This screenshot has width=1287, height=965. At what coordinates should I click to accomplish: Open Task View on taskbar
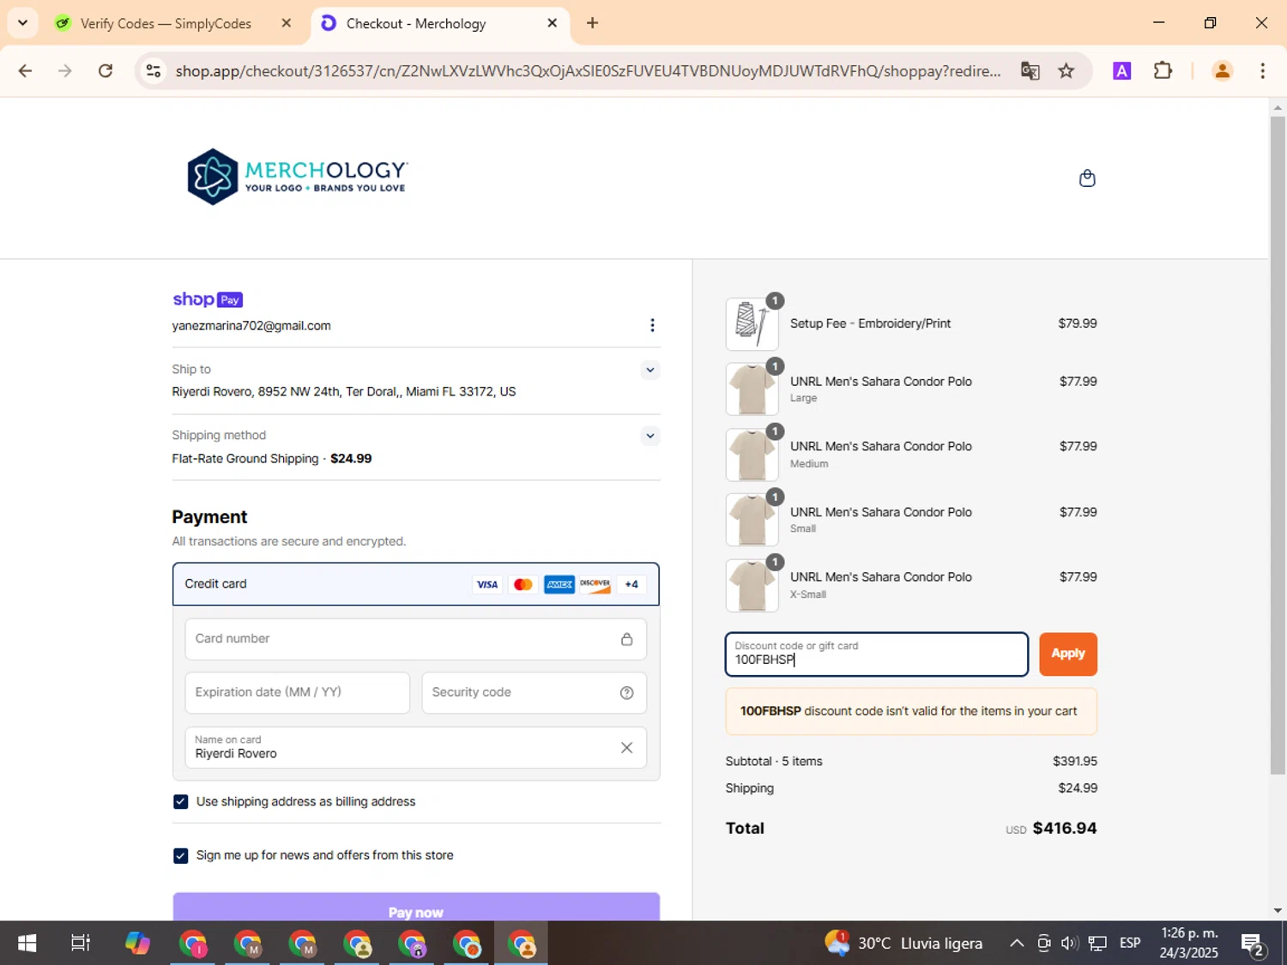pyautogui.click(x=81, y=944)
